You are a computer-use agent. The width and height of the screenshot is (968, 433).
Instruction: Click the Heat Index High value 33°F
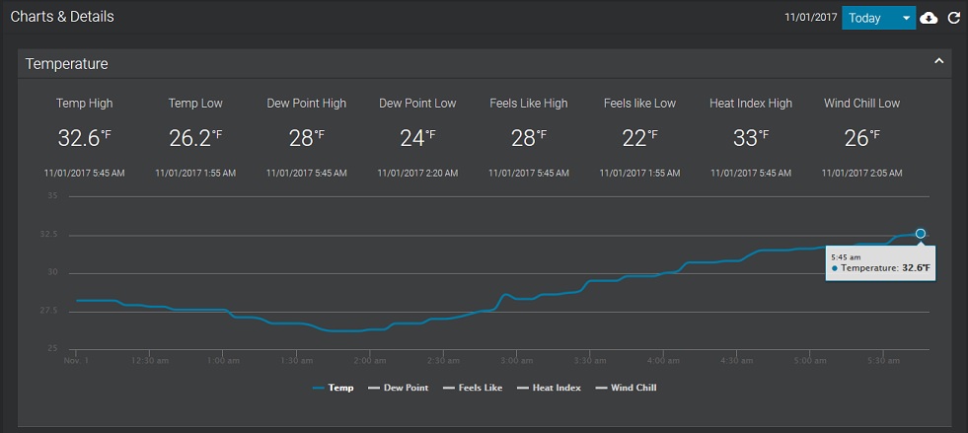click(751, 138)
